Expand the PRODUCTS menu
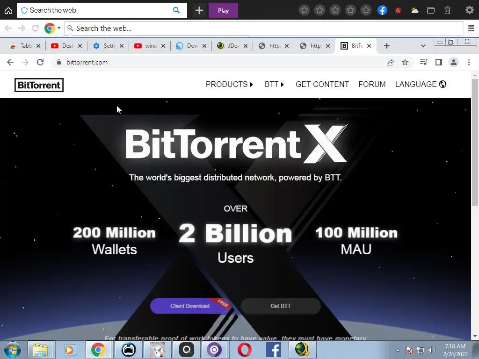The height and width of the screenshot is (359, 479). tap(229, 84)
